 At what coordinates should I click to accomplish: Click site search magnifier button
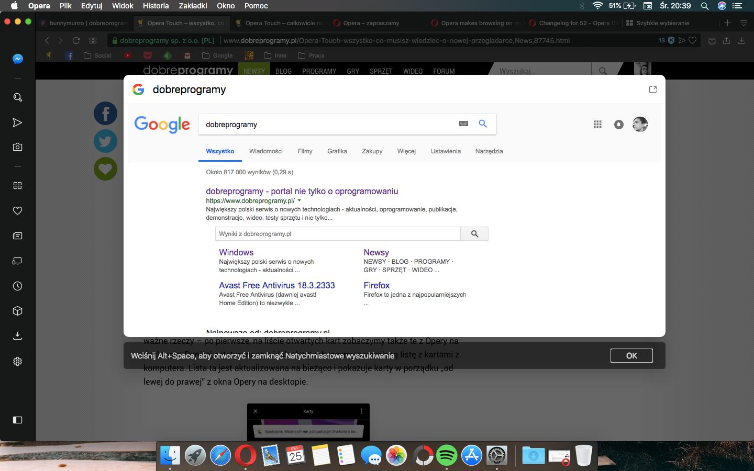tap(474, 234)
